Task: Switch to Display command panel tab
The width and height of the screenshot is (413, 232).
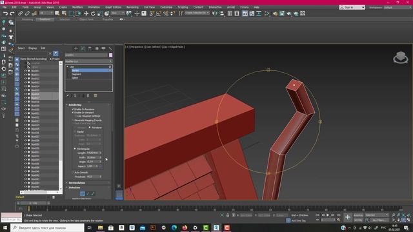Action: click(103, 48)
